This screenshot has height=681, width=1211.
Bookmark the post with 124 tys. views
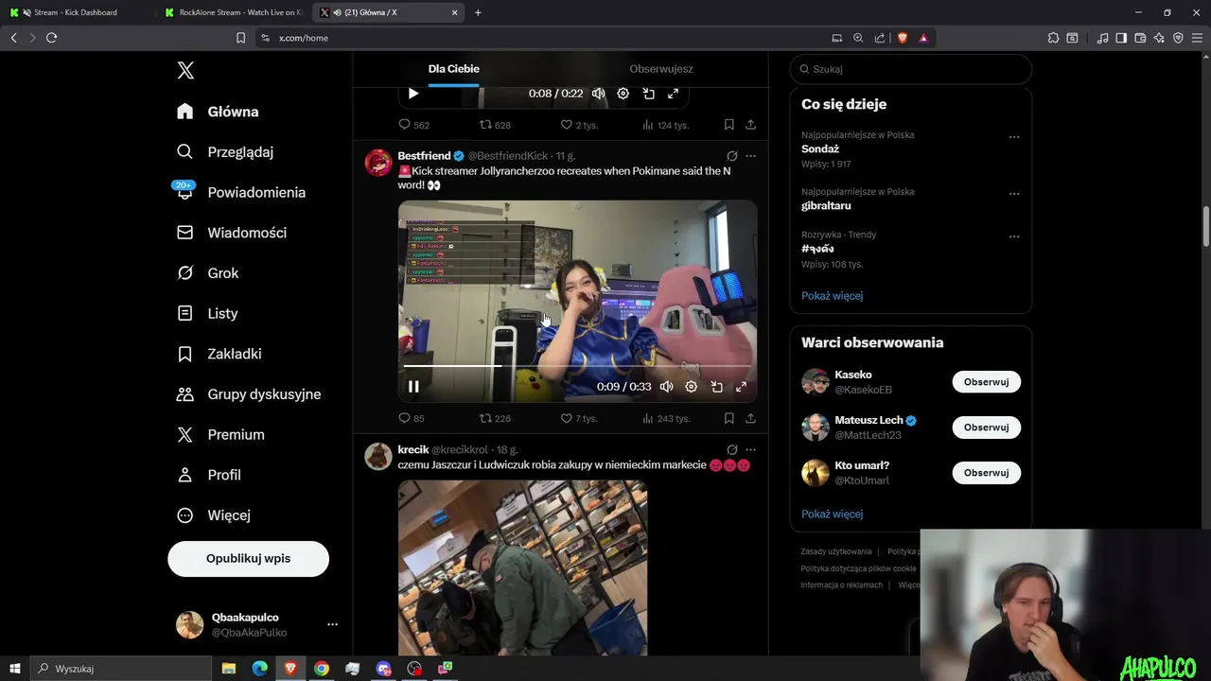pyautogui.click(x=728, y=125)
